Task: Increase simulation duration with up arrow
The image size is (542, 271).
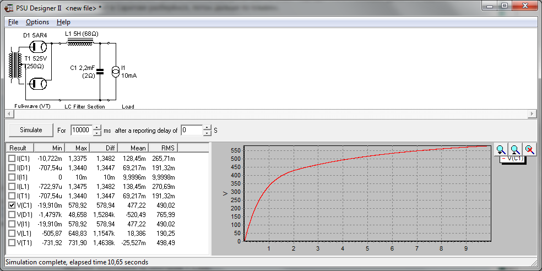Action: pyautogui.click(x=97, y=128)
